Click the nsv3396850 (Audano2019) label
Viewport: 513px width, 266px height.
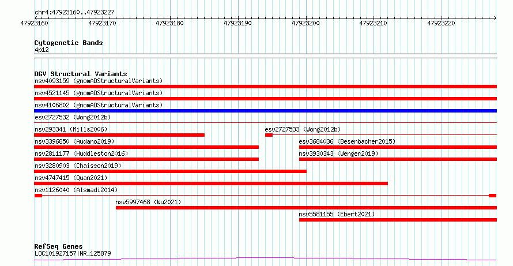point(74,141)
